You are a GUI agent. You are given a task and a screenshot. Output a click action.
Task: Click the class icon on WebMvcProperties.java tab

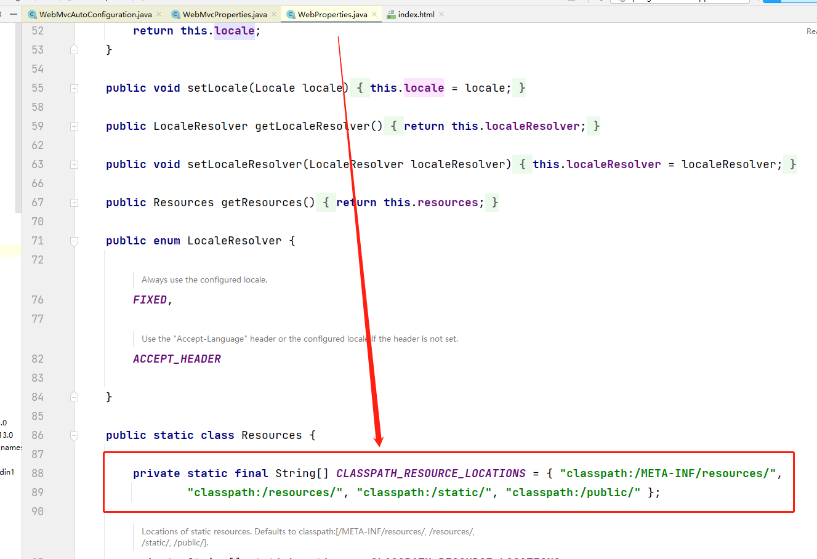pyautogui.click(x=175, y=14)
